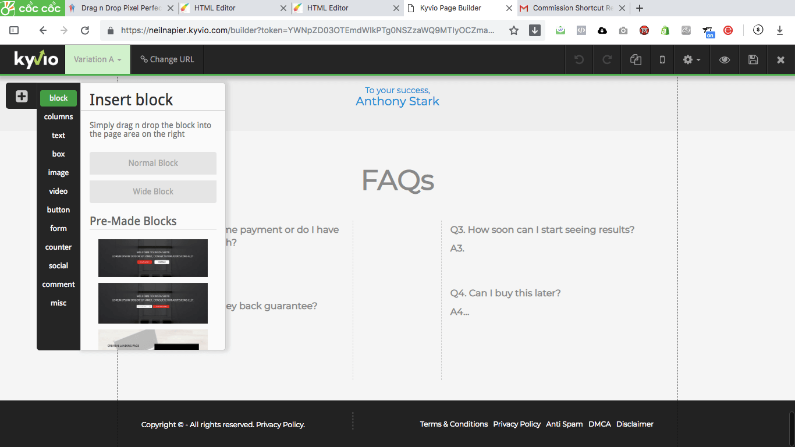Select the social category

click(58, 265)
